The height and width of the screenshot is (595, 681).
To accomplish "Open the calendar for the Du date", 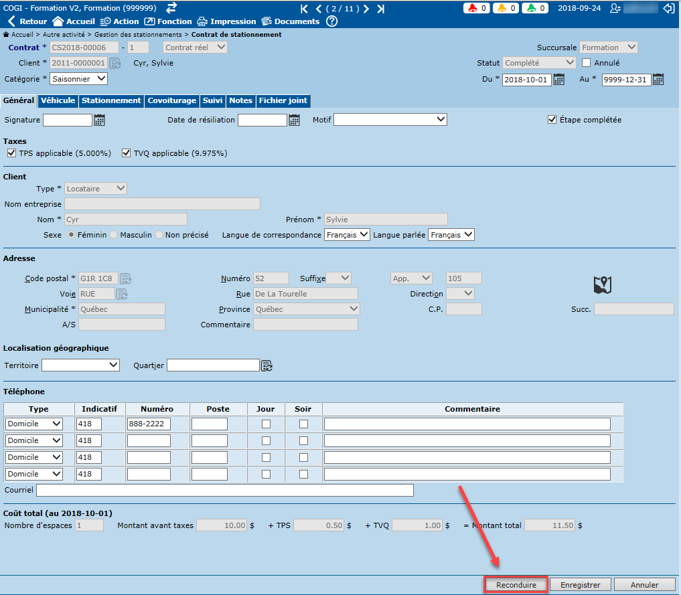I will pos(558,80).
